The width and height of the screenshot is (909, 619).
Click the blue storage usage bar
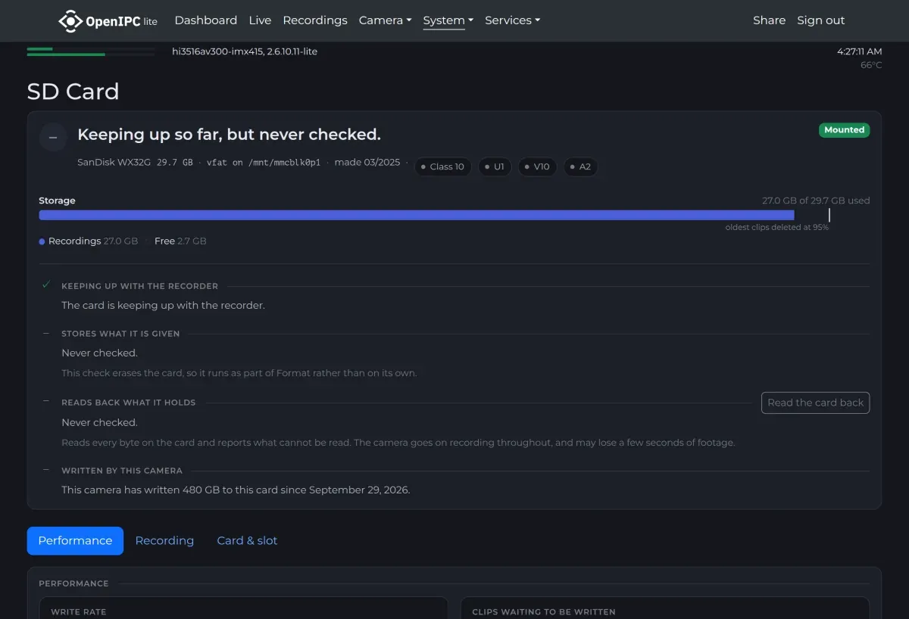[x=417, y=215]
